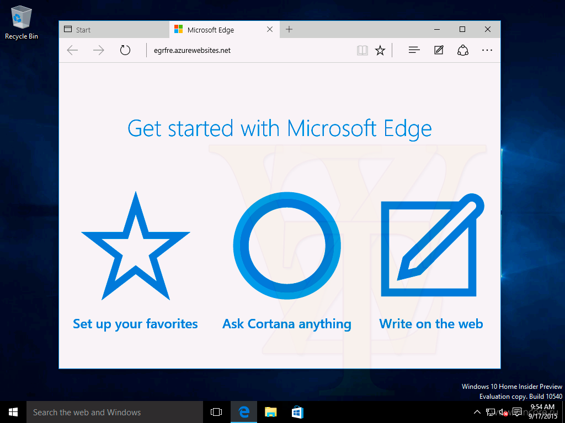The image size is (565, 423).
Task: Close the Microsoft Edge tab
Action: [269, 30]
